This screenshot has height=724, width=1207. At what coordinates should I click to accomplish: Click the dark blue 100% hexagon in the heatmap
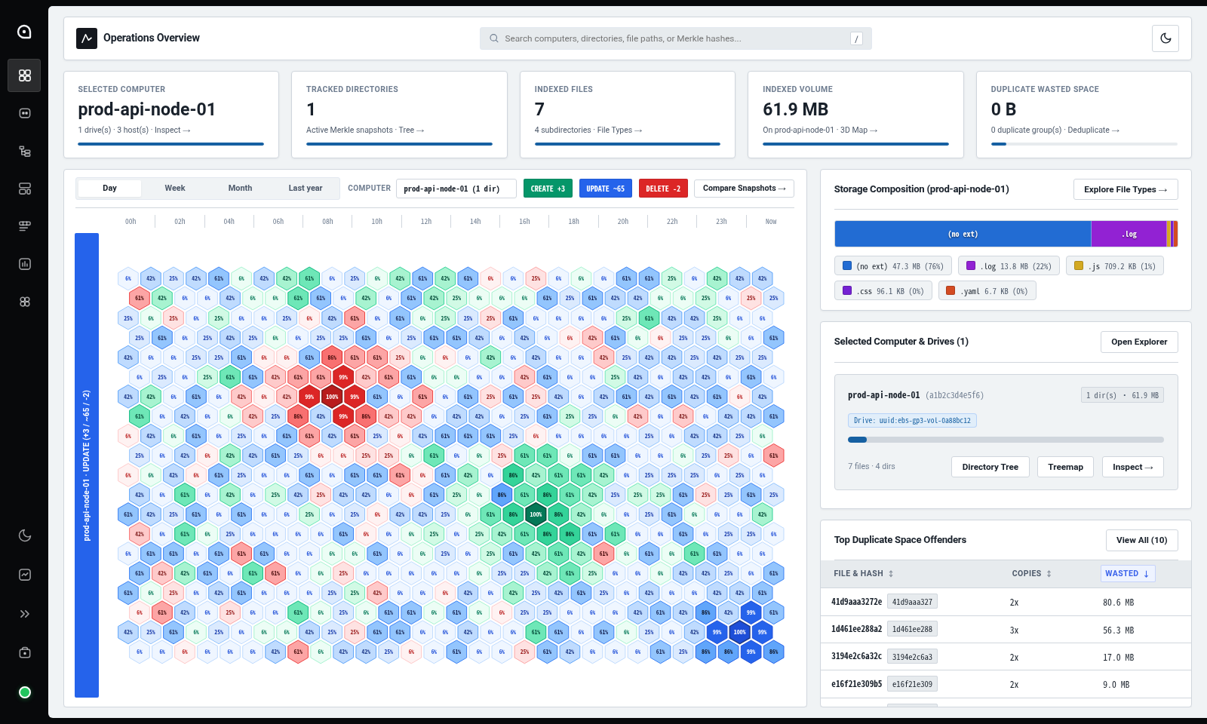click(739, 632)
